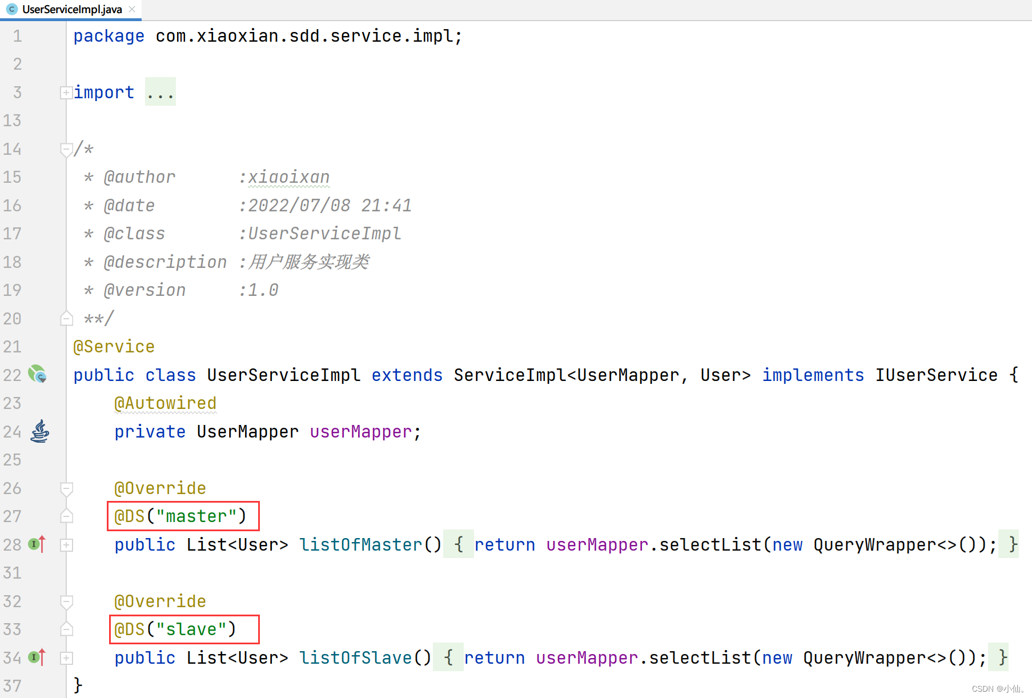Expand the listOfSlave method body on line 34
1032x698 pixels.
(66, 658)
